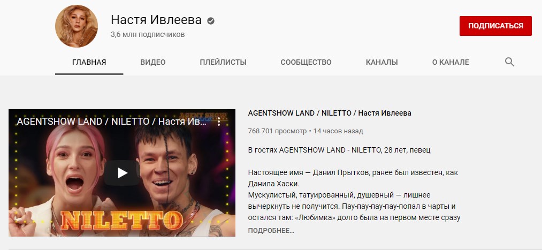
Task: Expand the description with ПОДРОБНЕЕ…
Action: coord(271,231)
